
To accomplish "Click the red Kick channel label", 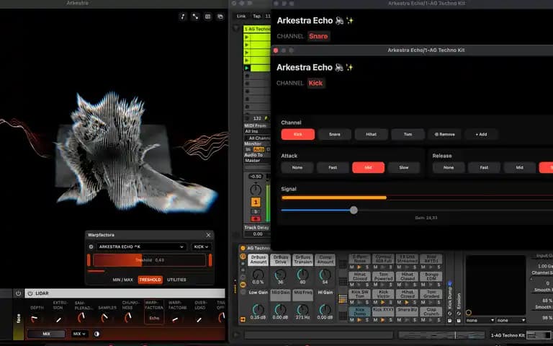I will [315, 83].
